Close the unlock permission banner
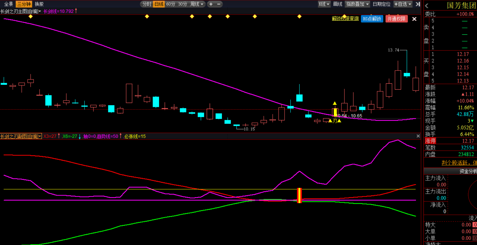Screen dimensions: 477x245 [x=414, y=19]
